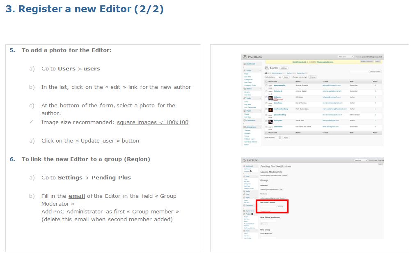
Task: Open billgates avatar photo in users list
Action: pyautogui.click(x=270, y=98)
